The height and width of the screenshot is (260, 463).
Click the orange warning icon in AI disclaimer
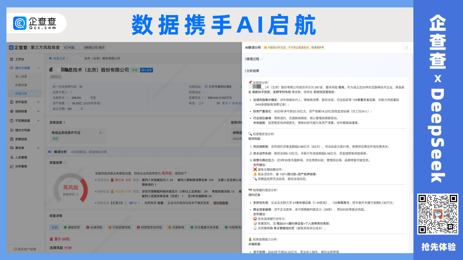coord(265,48)
